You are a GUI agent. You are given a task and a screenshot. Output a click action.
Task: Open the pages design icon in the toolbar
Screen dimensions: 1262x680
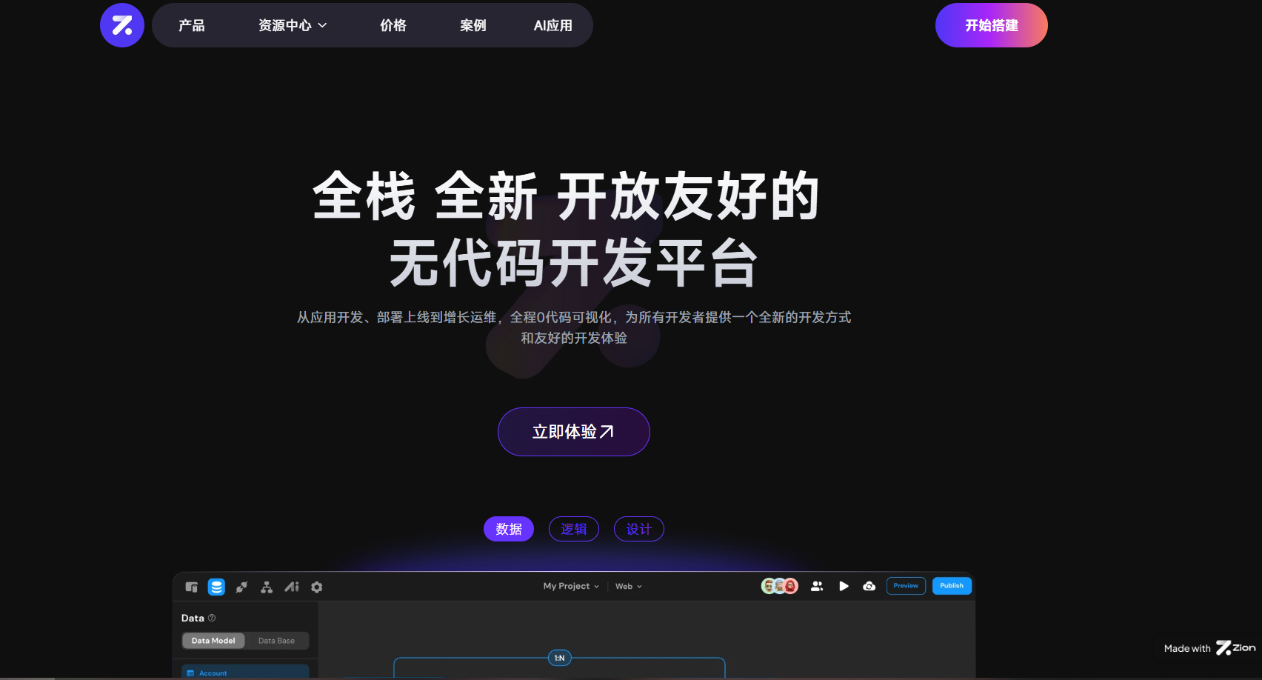point(190,586)
